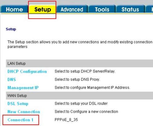The height and width of the screenshot is (126, 153).
Task: Click the LAN Setup section header
Action: tap(80, 63)
